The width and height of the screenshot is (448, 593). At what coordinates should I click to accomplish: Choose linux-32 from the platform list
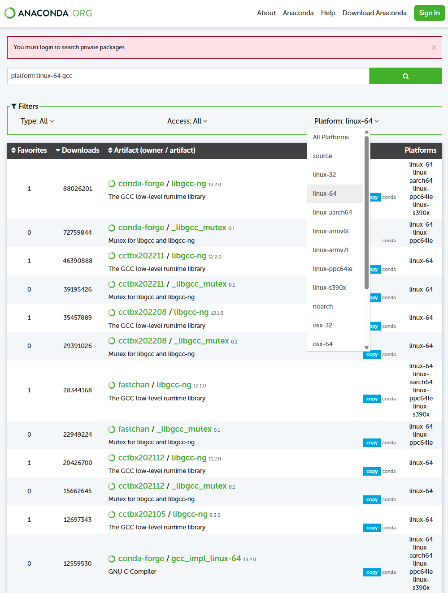tap(335, 175)
